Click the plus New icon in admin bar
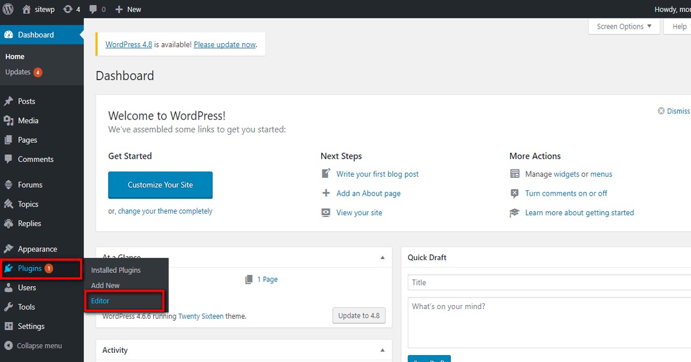This screenshot has height=362, width=691. tap(119, 9)
